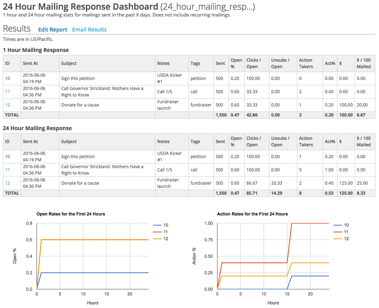Open mailing ID 10 in the 1 Hour table
The height and width of the screenshot is (308, 379).
(x=7, y=78)
